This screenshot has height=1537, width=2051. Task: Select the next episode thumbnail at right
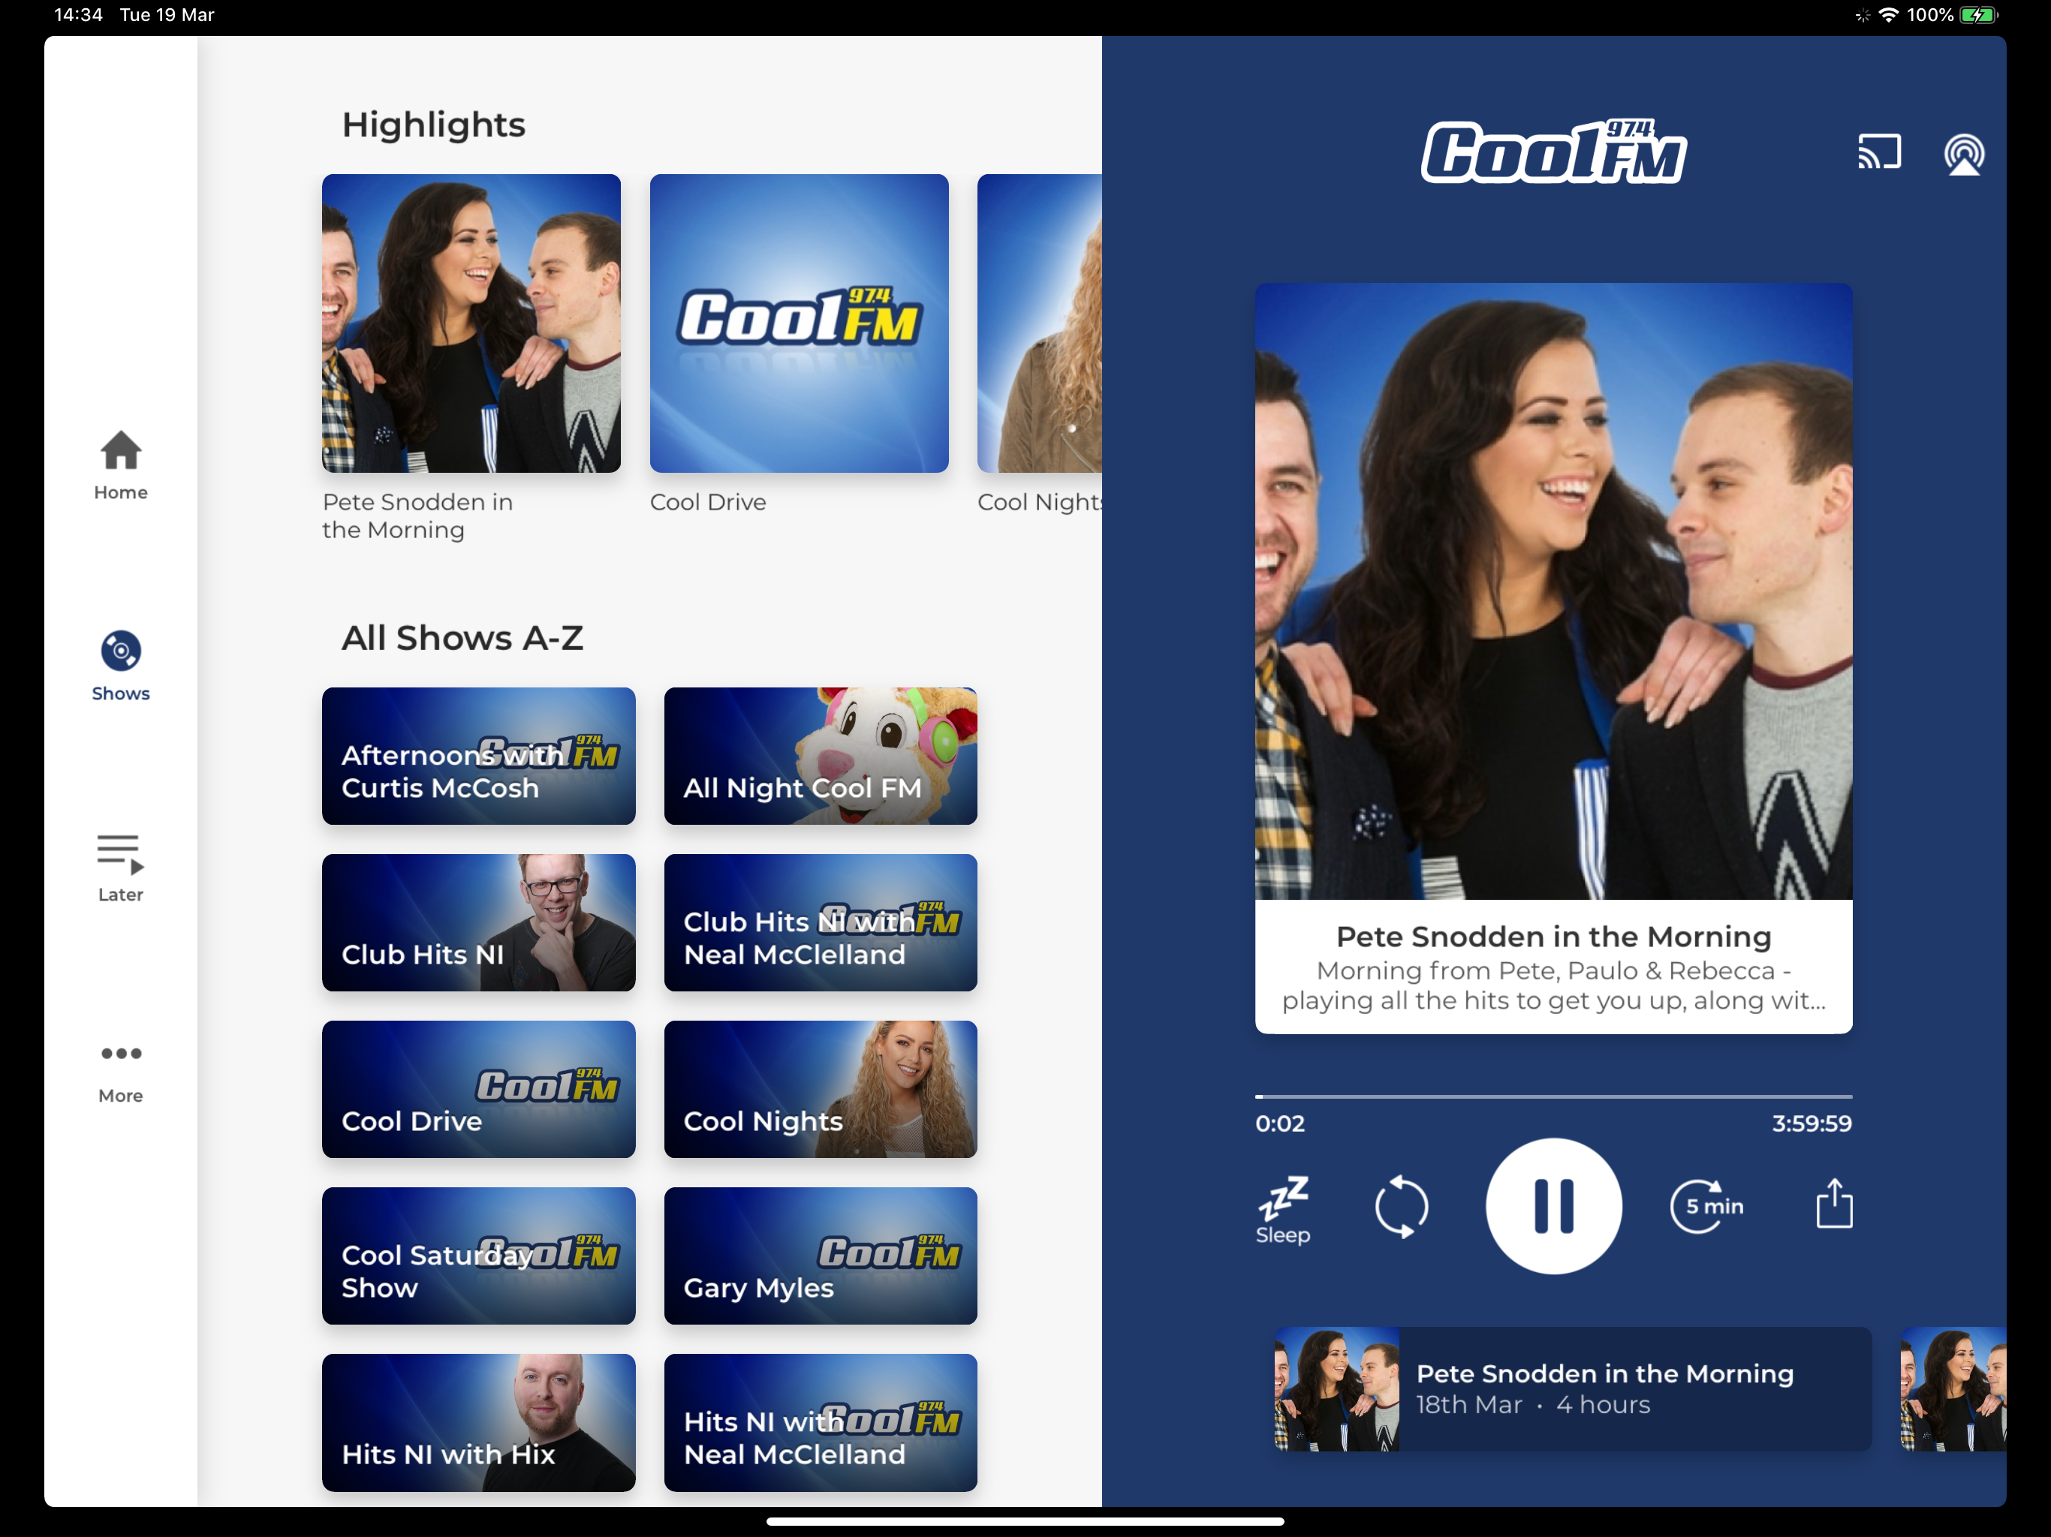click(x=1953, y=1388)
